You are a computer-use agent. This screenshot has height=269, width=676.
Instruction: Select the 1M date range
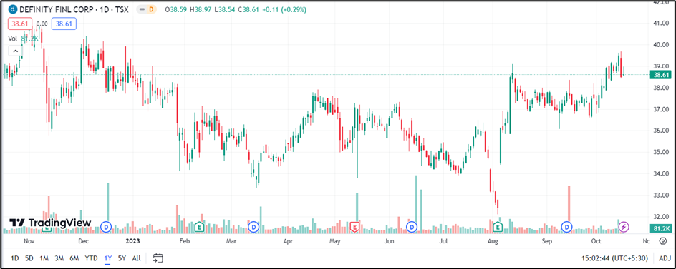(x=44, y=258)
